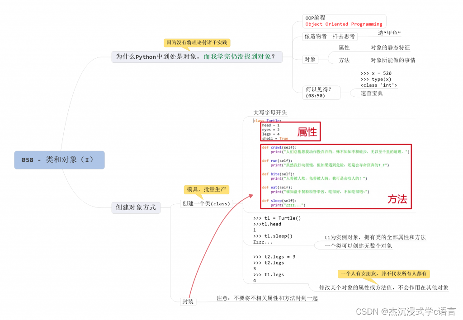The image size is (463, 320).
Task: Select the root node 058 - 类和对象（I）
Action: click(59, 160)
